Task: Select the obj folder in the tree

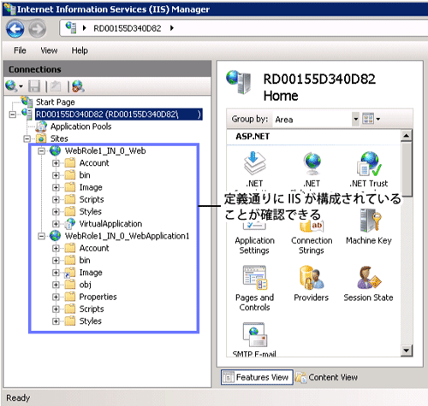Action: pos(85,285)
